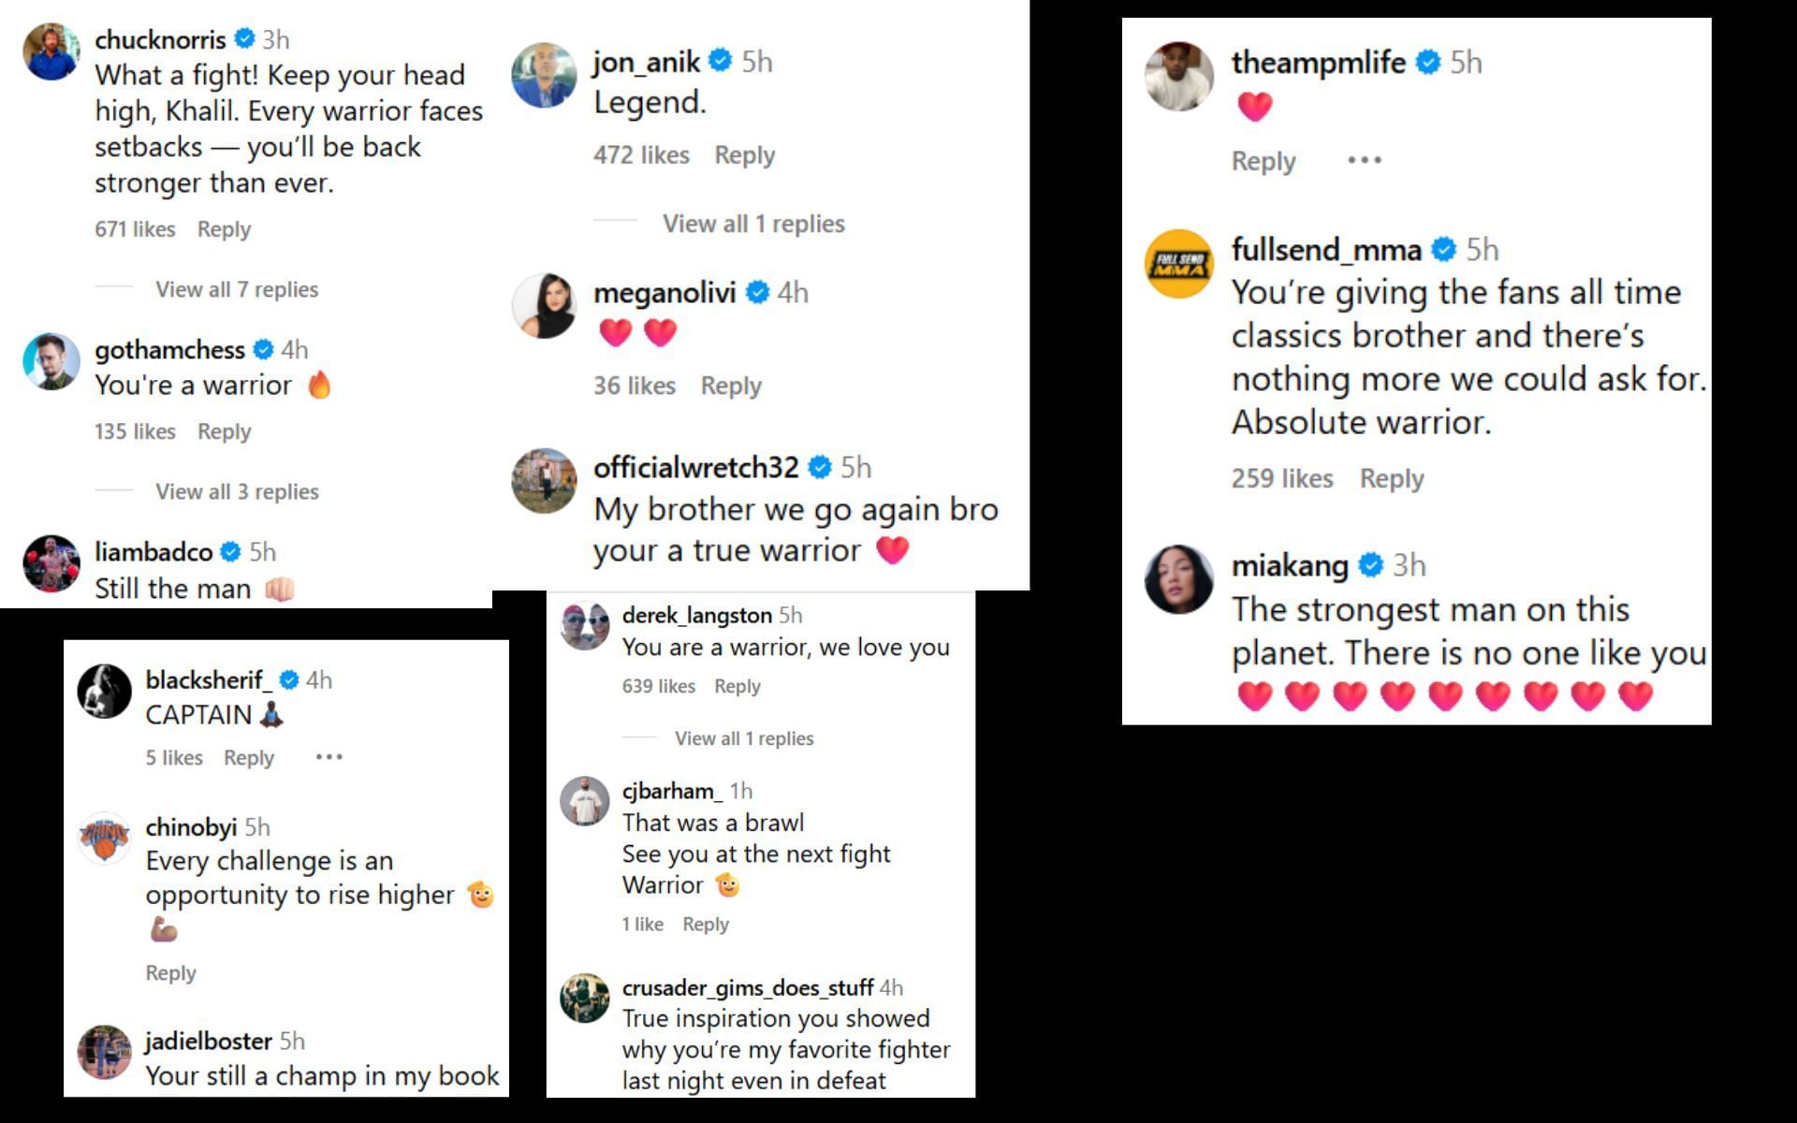Reply to cjbarham_'s brawl comment
The image size is (1797, 1123).
click(x=705, y=924)
